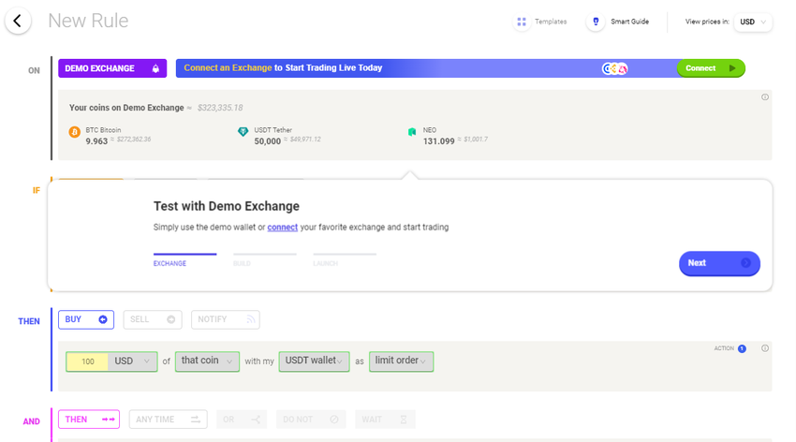Open the 'limit order' type dropdown
The height and width of the screenshot is (442, 796).
click(x=401, y=361)
